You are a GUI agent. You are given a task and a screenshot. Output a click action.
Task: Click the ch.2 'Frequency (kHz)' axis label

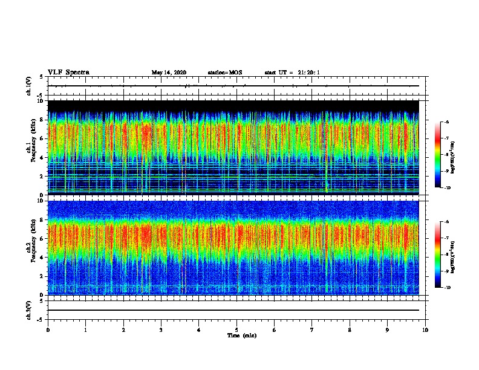[33, 241]
